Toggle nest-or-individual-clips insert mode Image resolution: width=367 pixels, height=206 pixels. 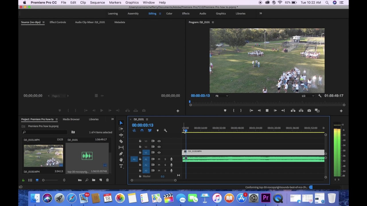(x=134, y=130)
